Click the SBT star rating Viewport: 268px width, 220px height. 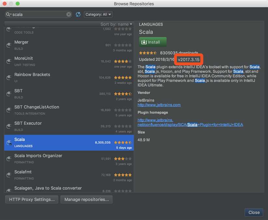click(123, 94)
